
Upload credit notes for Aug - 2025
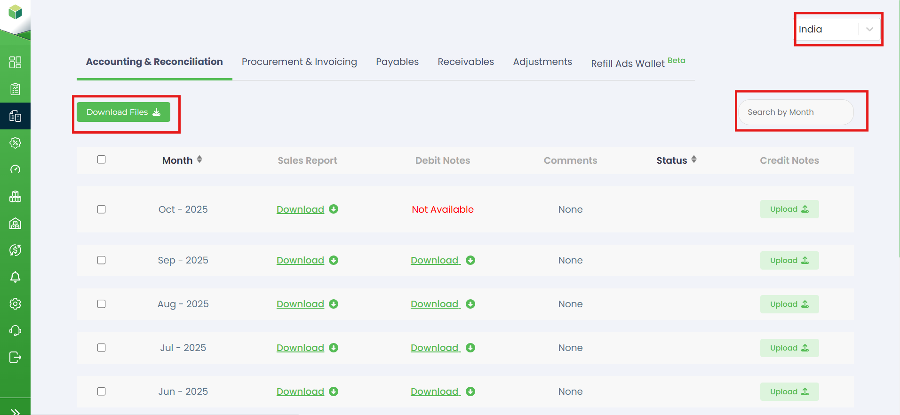(789, 304)
